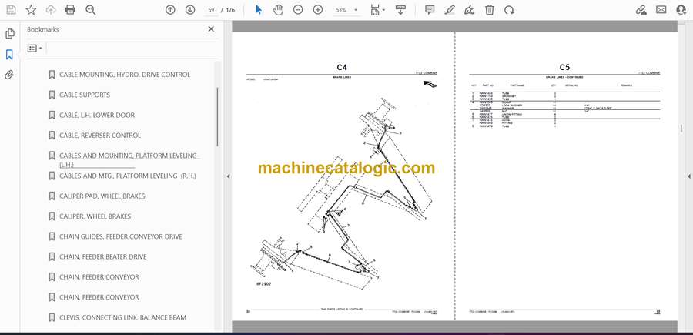
Task: Open the attachments paperclip panel
Action: pos(9,75)
